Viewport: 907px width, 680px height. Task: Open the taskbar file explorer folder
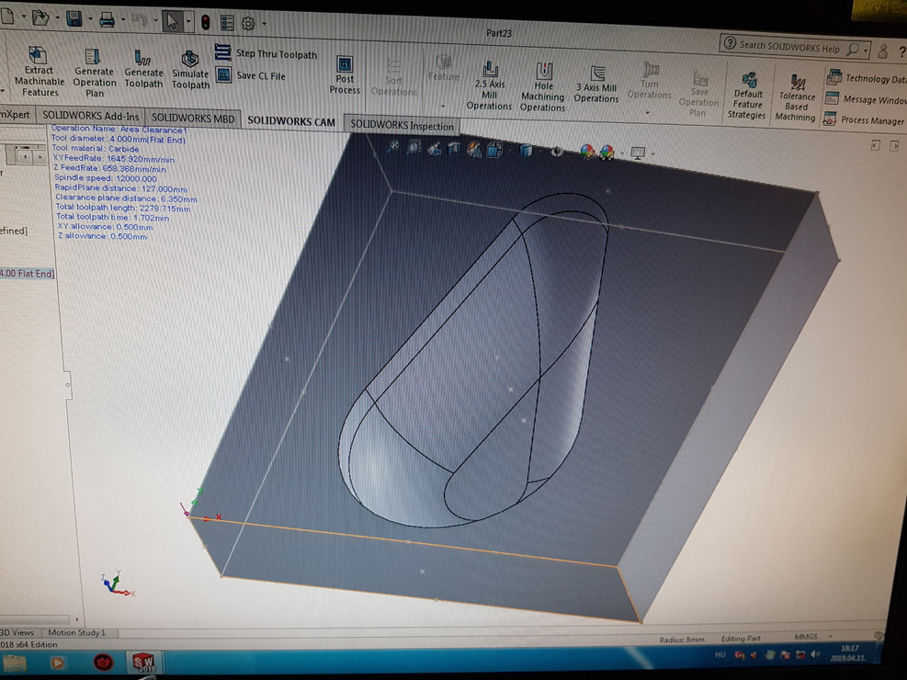[x=15, y=663]
